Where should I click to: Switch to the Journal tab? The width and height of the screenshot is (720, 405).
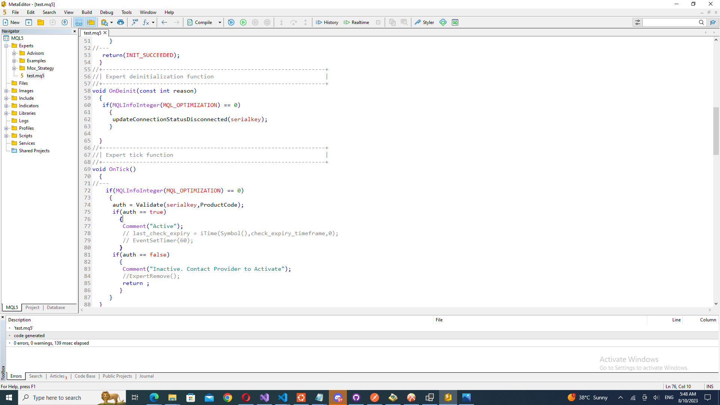point(146,376)
